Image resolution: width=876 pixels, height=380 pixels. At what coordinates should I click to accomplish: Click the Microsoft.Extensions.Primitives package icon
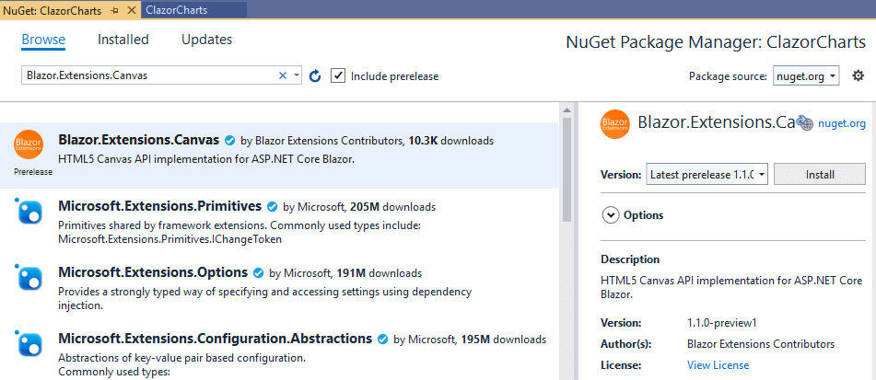29,213
